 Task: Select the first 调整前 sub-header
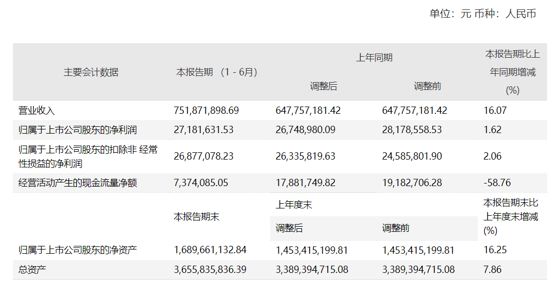(x=427, y=86)
